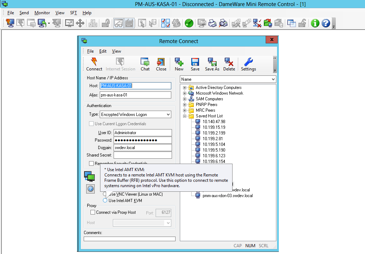Expand Microsoft Windows Network node

(x=184, y=93)
